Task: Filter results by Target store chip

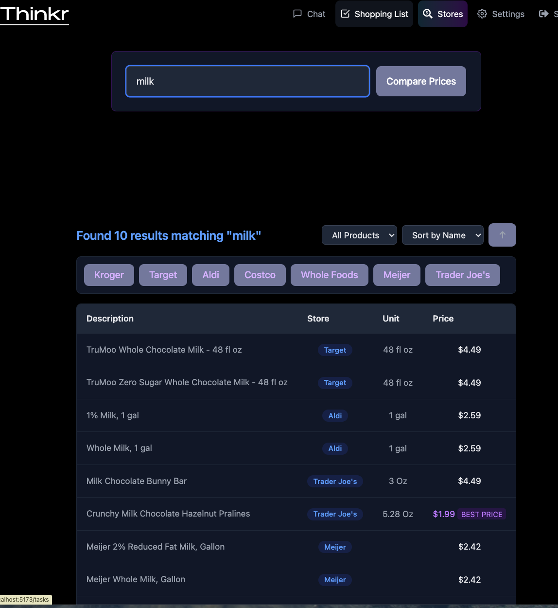Action: pyautogui.click(x=163, y=275)
